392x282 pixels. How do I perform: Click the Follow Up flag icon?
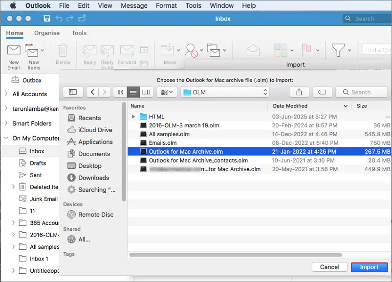click(x=306, y=50)
